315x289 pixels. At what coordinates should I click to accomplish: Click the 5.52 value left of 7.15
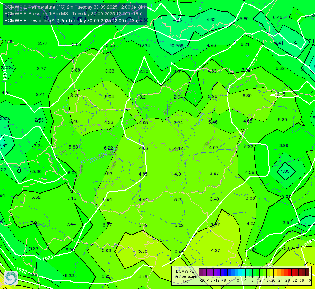[x=36, y=197]
